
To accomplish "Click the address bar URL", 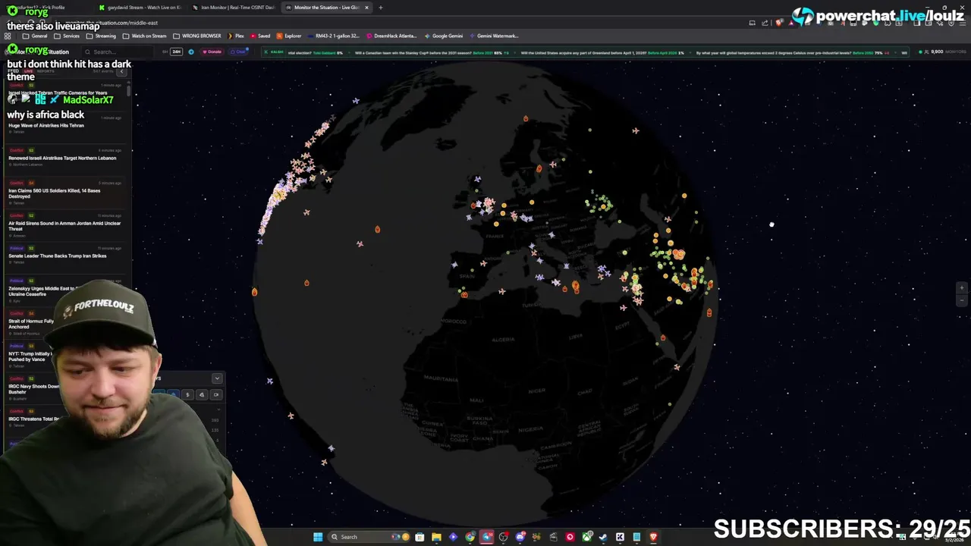I will [x=111, y=23].
